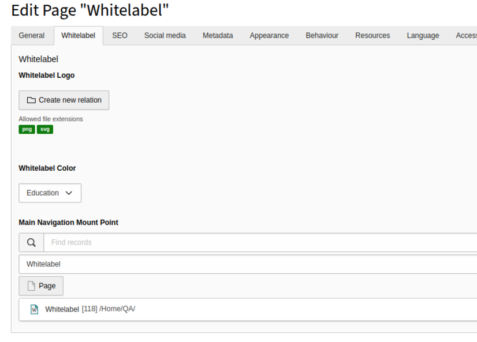Click the Whitelabel record page icon
Image resolution: width=477 pixels, height=342 pixels.
(x=35, y=309)
